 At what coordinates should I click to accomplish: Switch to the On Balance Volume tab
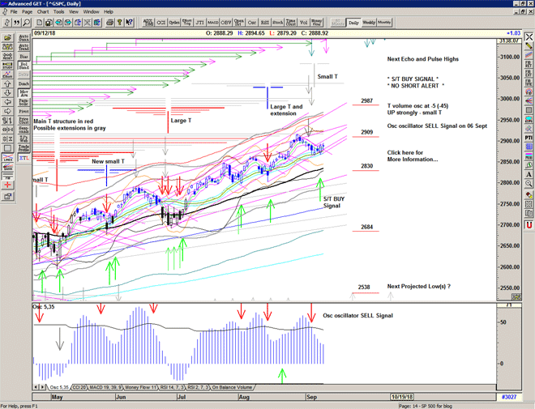(x=232, y=388)
